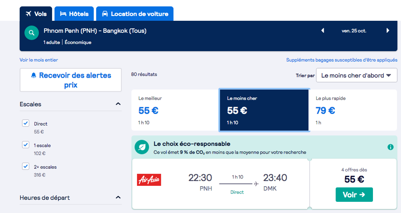
Task: Click the bell icon for price alerts
Action: [x=34, y=75]
